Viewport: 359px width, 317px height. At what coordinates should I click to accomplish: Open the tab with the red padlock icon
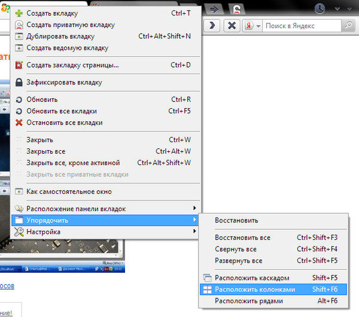(238, 8)
